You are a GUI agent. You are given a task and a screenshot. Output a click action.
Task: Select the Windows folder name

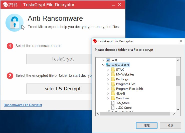tap(123, 98)
